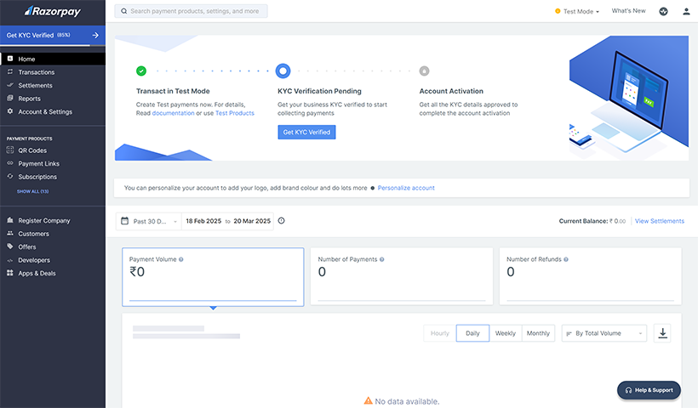The width and height of the screenshot is (698, 408).
Task: Click the green completed step checkmark
Action: coord(141,71)
